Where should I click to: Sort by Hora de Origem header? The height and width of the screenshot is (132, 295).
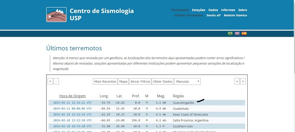coord(72,96)
